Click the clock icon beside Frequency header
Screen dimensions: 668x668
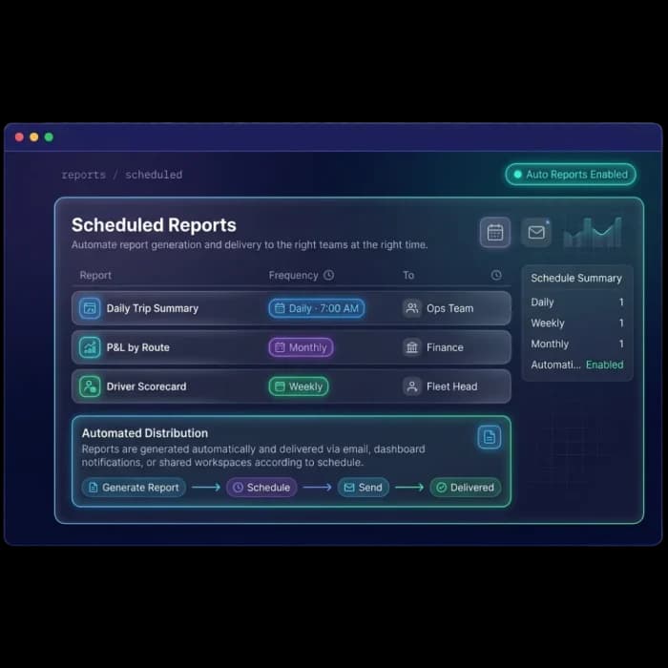coord(328,275)
